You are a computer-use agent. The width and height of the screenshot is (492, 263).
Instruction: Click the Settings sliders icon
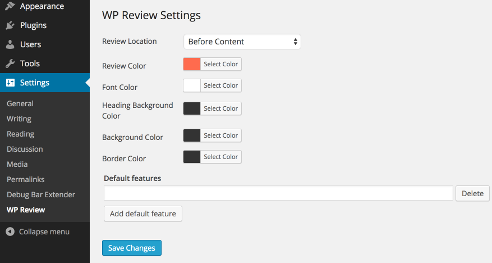[10, 83]
